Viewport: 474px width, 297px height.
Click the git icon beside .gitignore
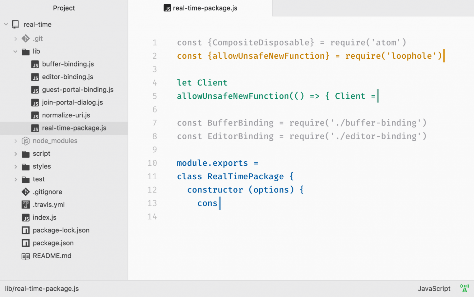26,192
